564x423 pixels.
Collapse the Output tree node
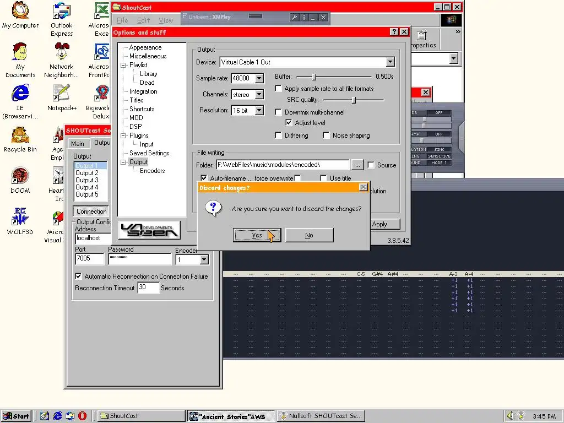pyautogui.click(x=123, y=162)
